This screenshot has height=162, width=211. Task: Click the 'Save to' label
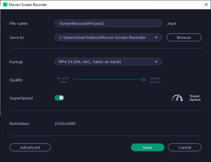tap(17, 37)
